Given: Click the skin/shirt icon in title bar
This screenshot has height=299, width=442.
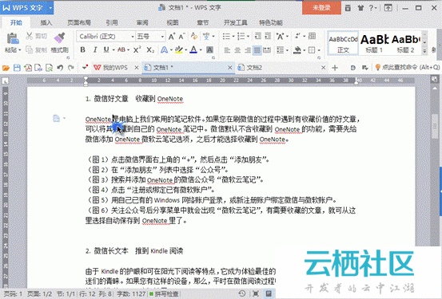Looking at the screenshot, I should (360, 8).
